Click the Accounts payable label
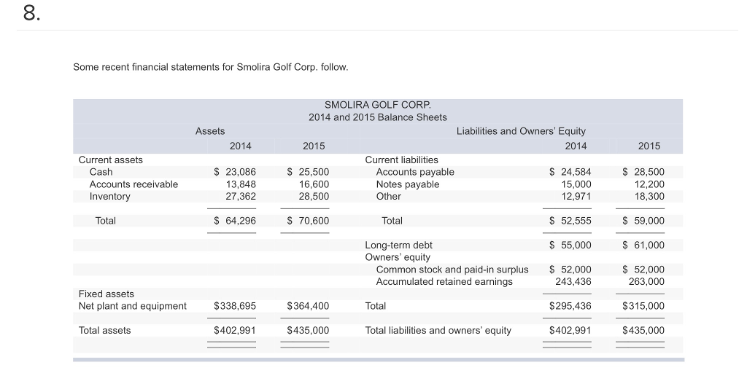This screenshot has height=373, width=747. coord(415,172)
